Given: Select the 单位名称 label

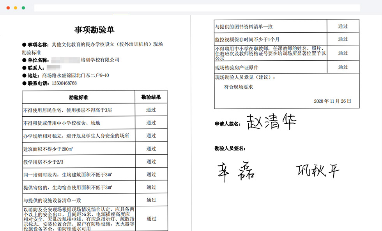Looking at the screenshot, I should 38,60.
